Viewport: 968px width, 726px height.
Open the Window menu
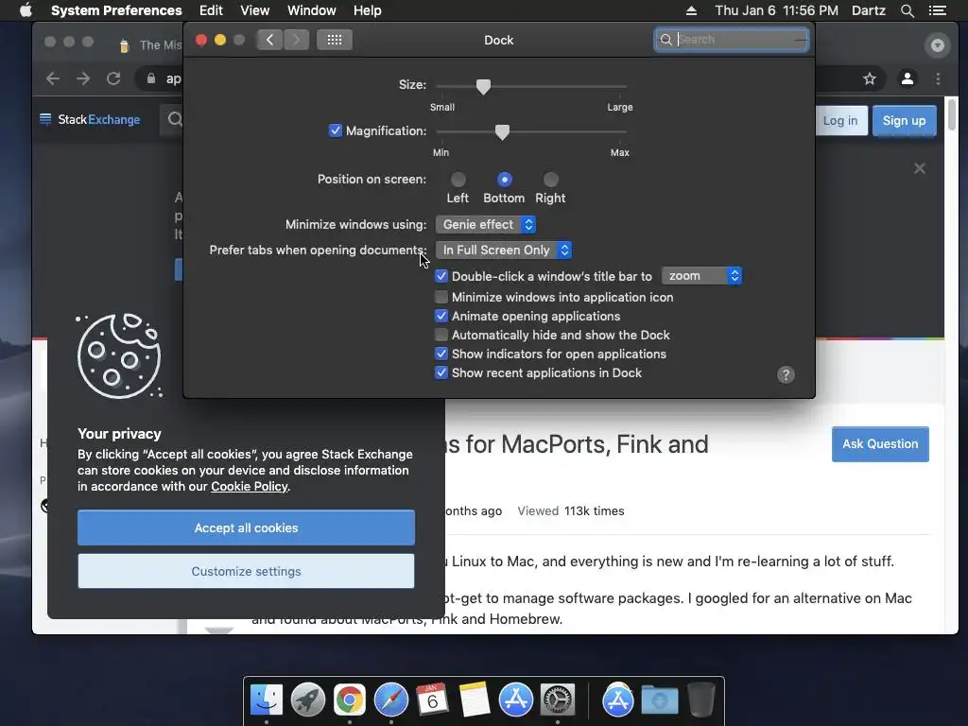click(x=312, y=10)
